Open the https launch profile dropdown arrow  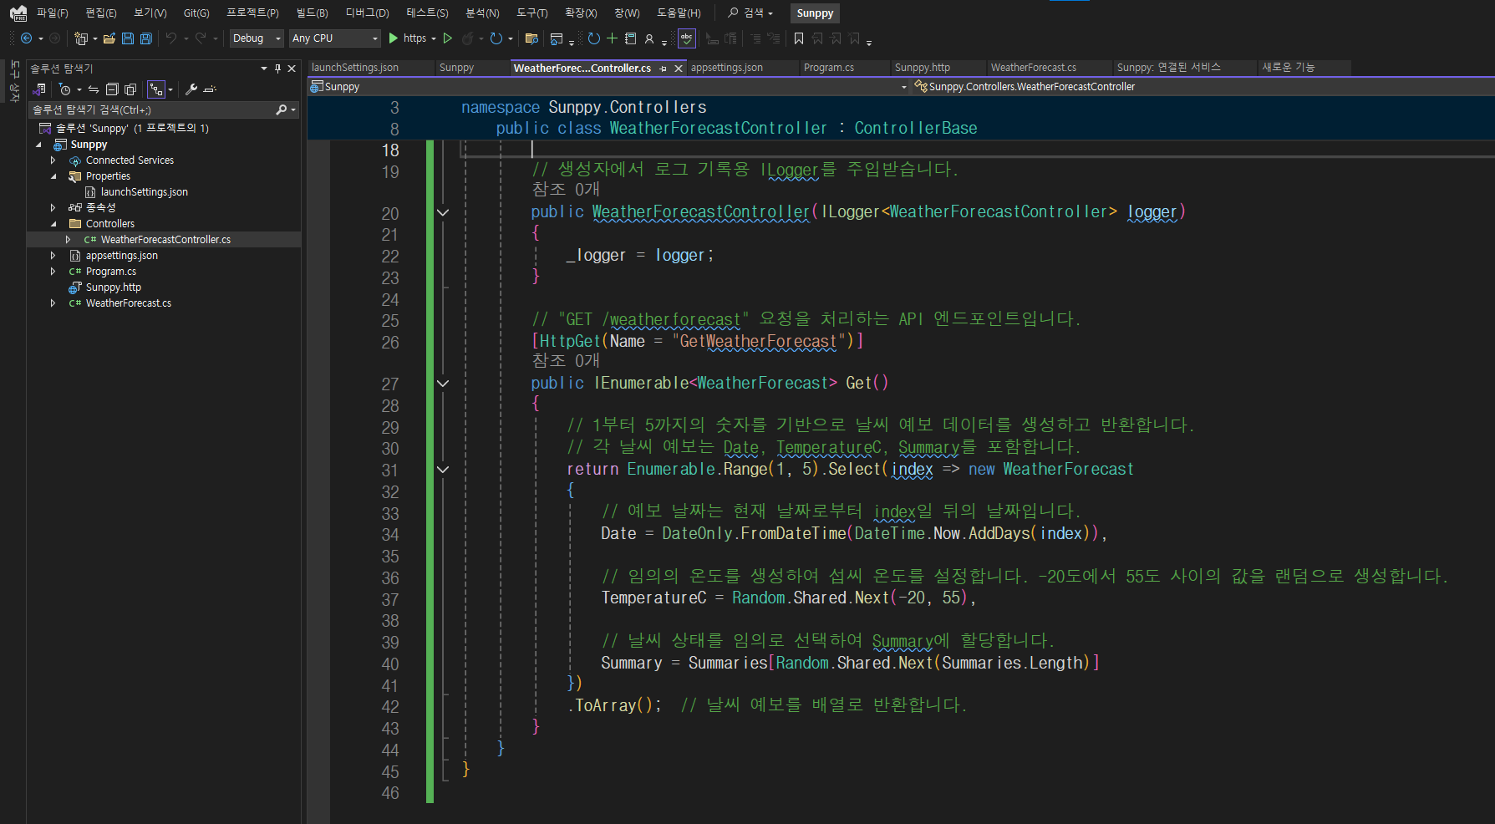(x=434, y=38)
